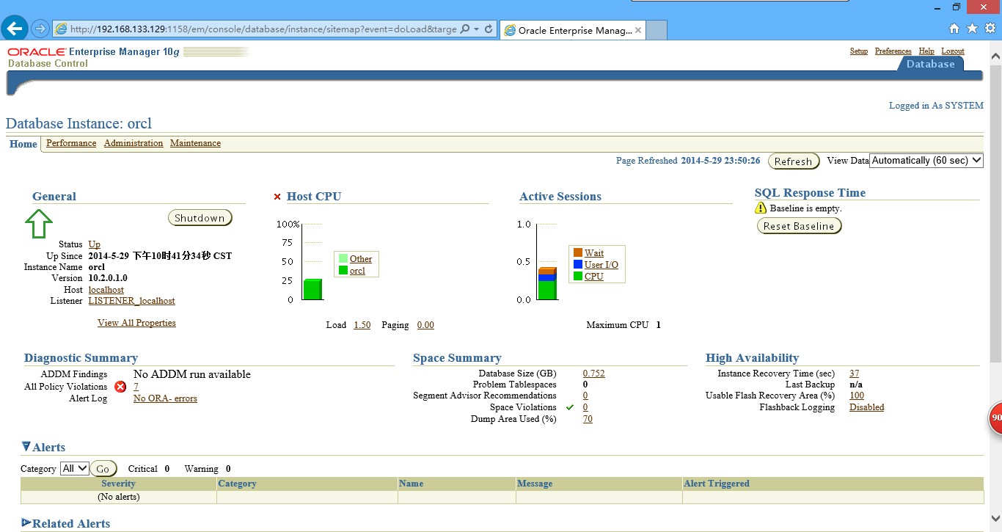
Task: Open a new browser tab
Action: click(x=657, y=30)
